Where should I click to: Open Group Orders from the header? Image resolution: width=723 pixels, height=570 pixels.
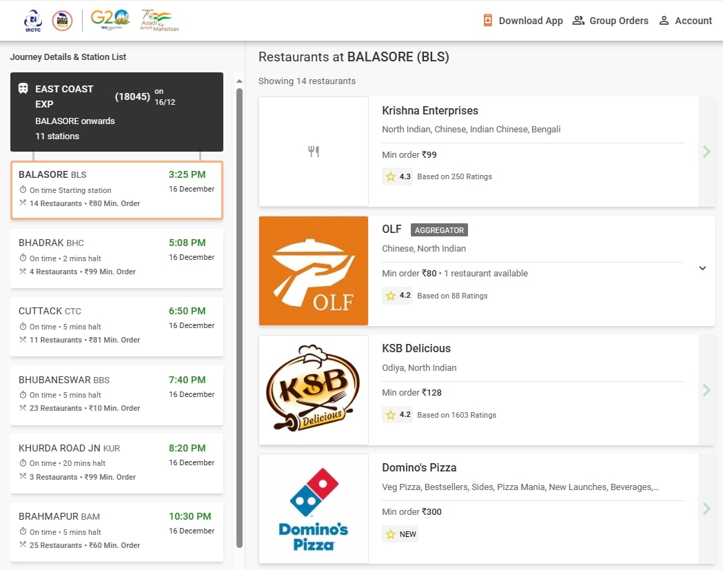pos(610,21)
